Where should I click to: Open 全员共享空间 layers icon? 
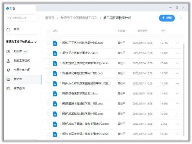8,70
